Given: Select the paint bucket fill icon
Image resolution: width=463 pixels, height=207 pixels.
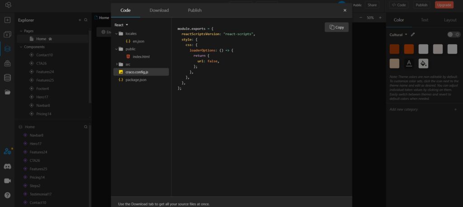Looking at the screenshot, I should pos(423,63).
